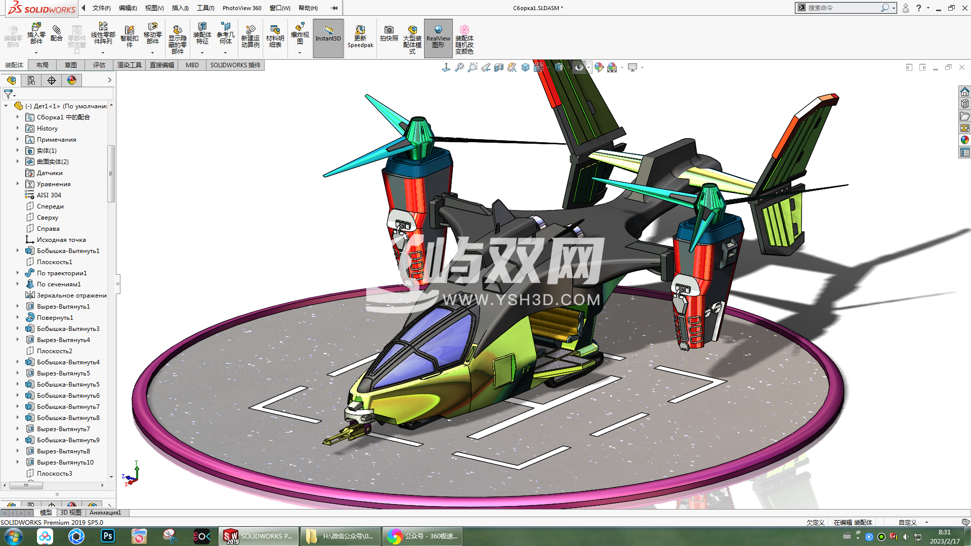Click the Exploded View (爆炸视图) icon
The width and height of the screenshot is (971, 546).
coord(300,33)
